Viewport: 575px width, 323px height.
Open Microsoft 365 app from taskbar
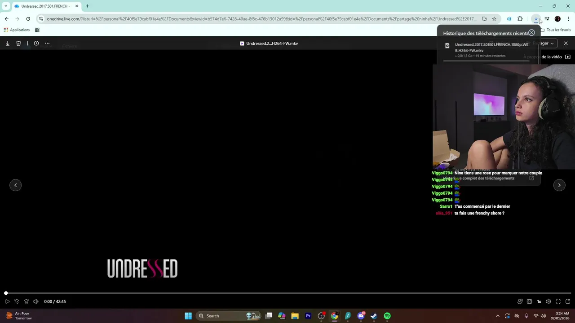[282, 316]
